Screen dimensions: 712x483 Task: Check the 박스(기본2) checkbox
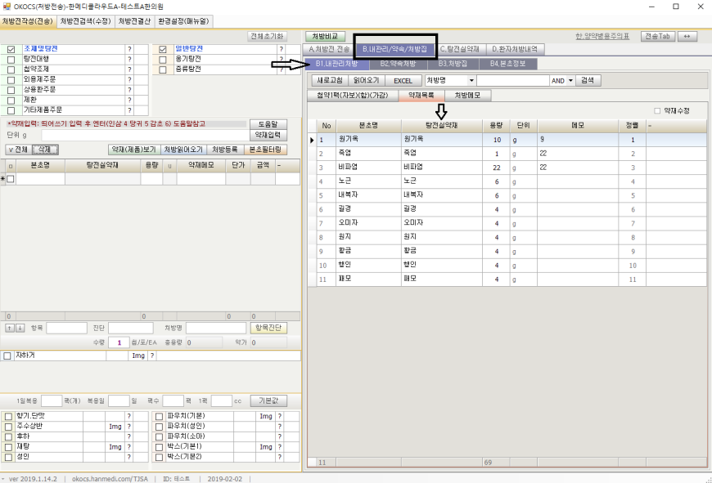pyautogui.click(x=159, y=457)
